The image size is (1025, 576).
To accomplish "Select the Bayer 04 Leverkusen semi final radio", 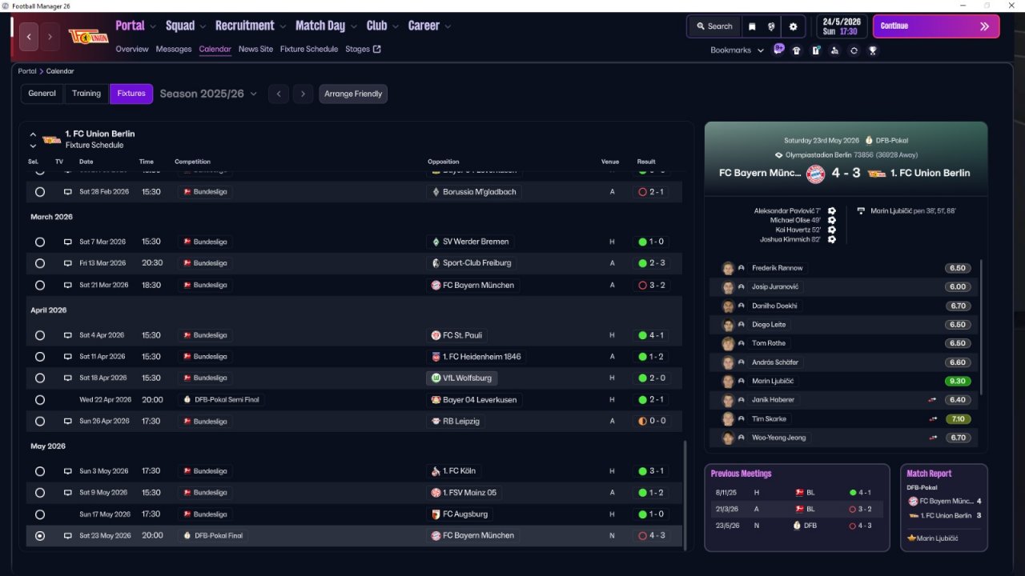I will coord(40,400).
